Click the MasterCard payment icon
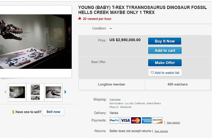Viewport: 212px width, 138px height. tap(136, 120)
